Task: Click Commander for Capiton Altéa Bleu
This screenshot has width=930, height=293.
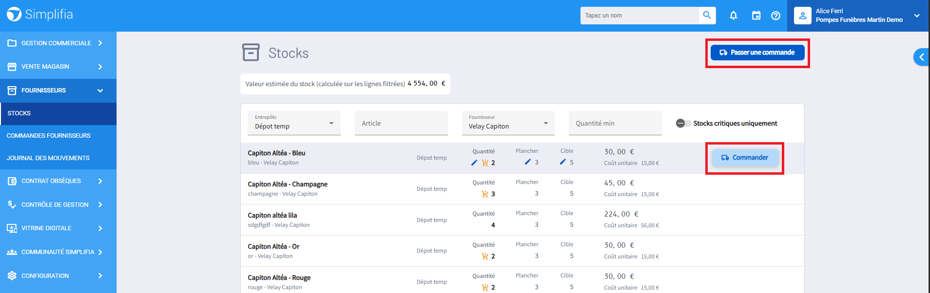Action: 745,158
